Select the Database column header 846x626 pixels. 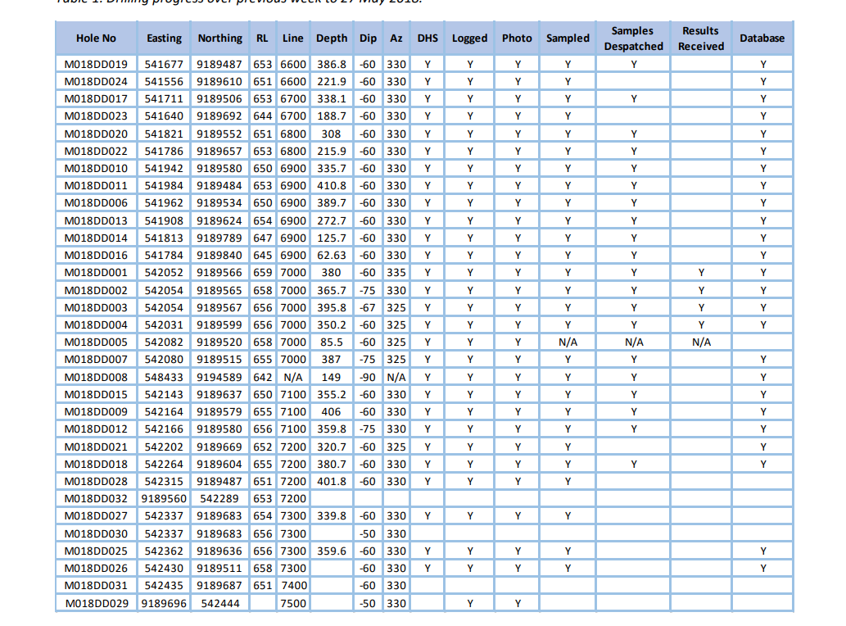pyautogui.click(x=762, y=39)
